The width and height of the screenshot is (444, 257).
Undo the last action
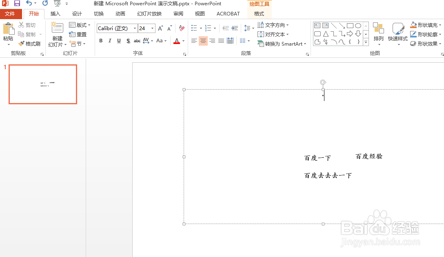pyautogui.click(x=29, y=3)
